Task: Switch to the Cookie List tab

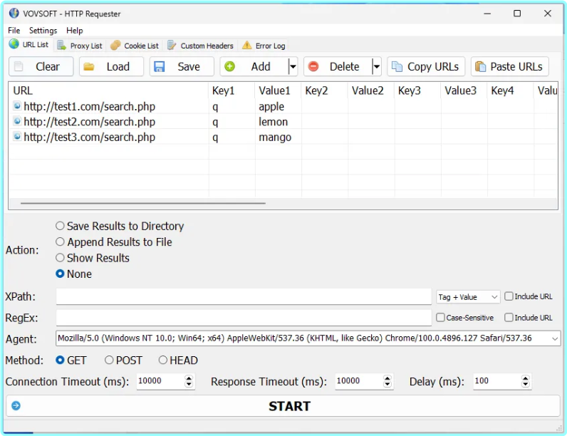Action: coord(135,46)
